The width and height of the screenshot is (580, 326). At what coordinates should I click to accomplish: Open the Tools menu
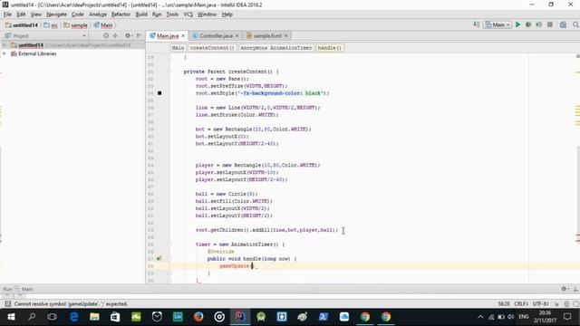point(172,14)
